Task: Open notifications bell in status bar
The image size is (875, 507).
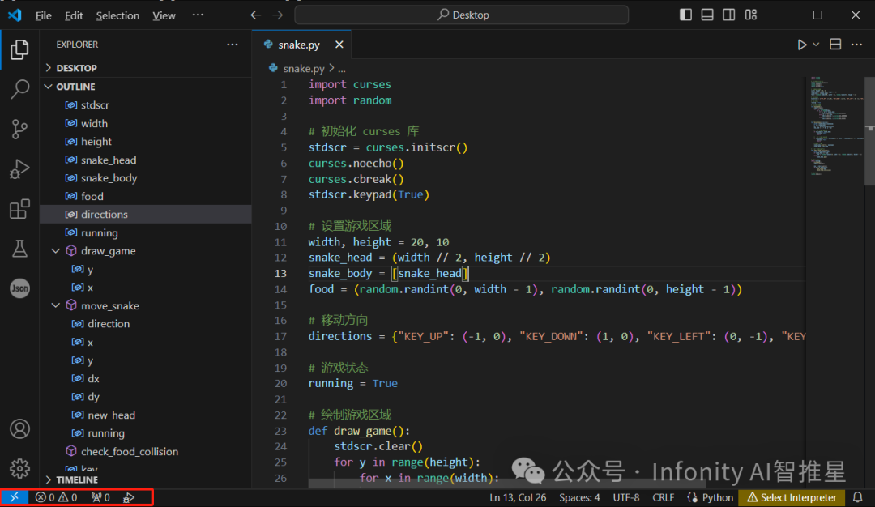Action: (x=858, y=497)
